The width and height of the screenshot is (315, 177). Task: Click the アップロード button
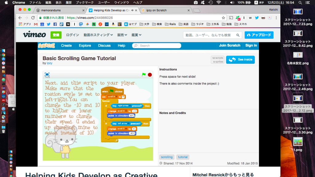(259, 35)
